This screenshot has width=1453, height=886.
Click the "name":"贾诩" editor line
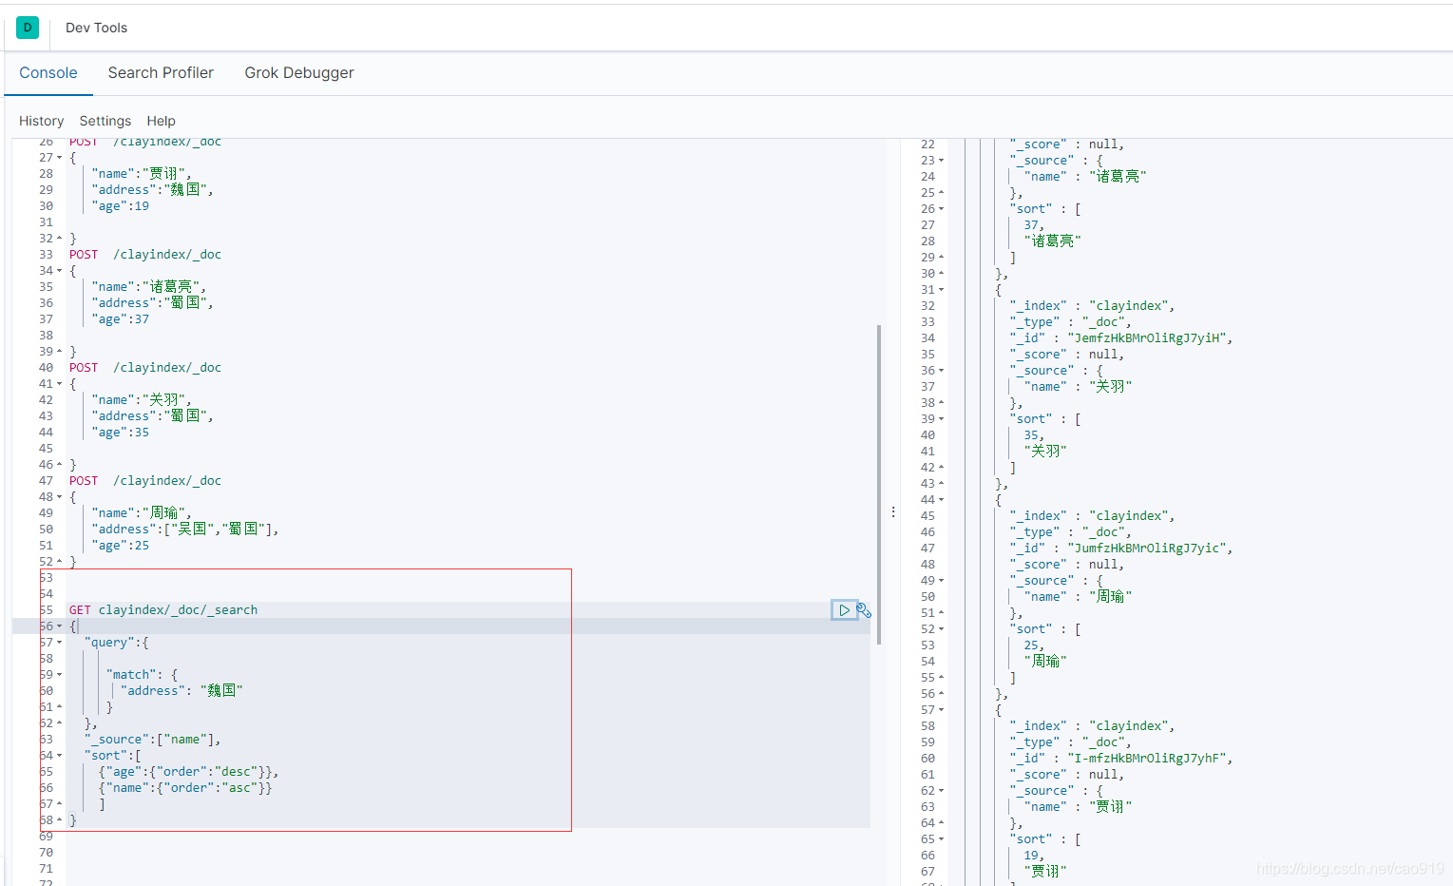[142, 174]
